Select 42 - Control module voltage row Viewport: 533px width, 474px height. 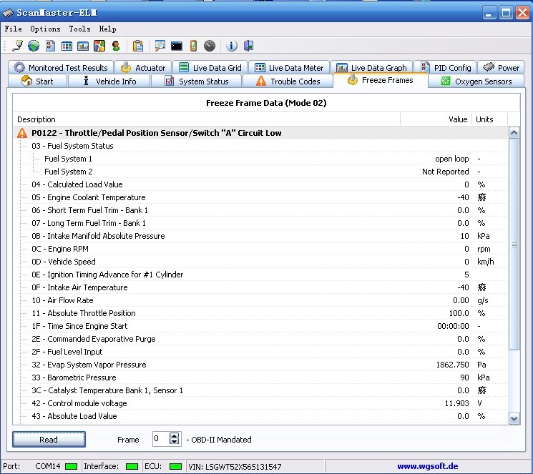pyautogui.click(x=261, y=403)
